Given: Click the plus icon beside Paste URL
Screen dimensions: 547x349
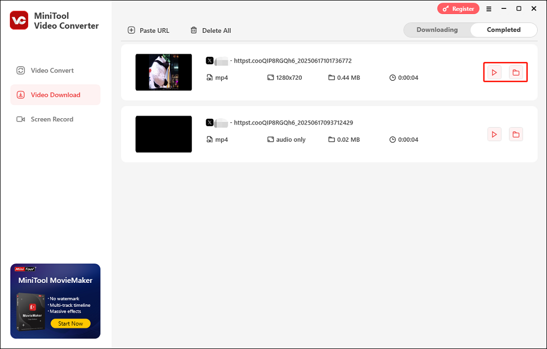Looking at the screenshot, I should 131,30.
